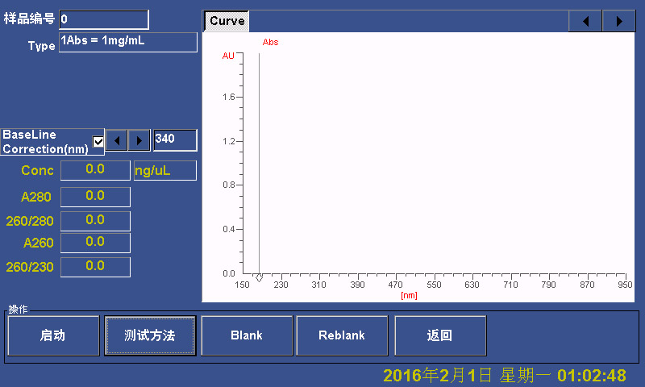Image resolution: width=645 pixels, height=387 pixels.
Task: Click the right arrow beside baseline wavelength
Action: click(x=139, y=140)
